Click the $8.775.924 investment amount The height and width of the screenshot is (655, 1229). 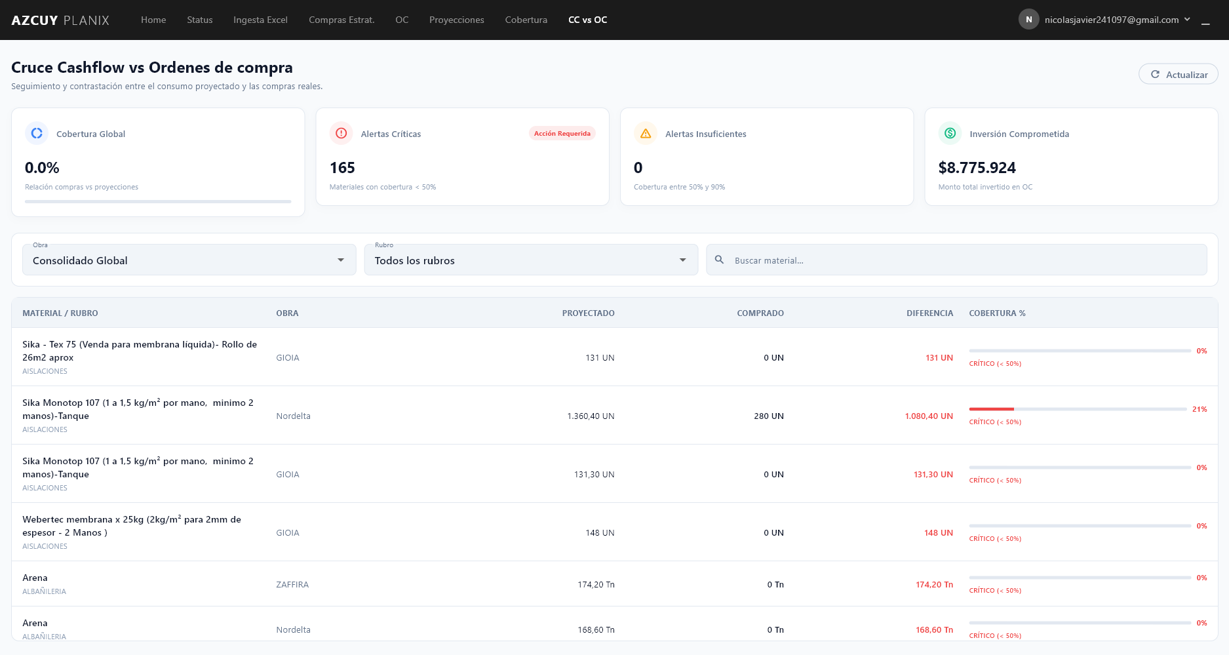coord(977,167)
